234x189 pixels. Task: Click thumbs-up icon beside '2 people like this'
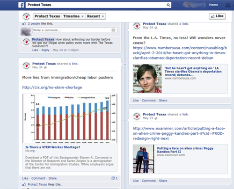coord(24,24)
